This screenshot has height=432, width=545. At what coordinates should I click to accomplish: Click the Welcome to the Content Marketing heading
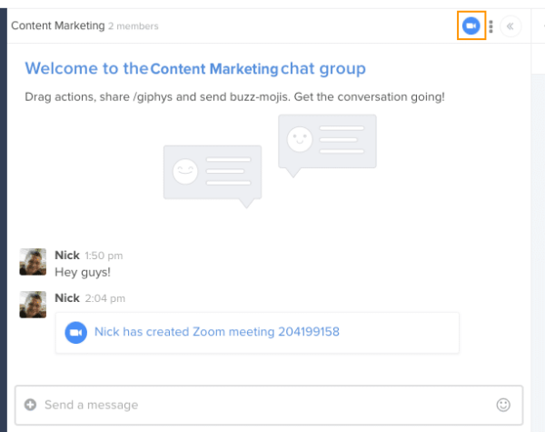click(x=195, y=68)
